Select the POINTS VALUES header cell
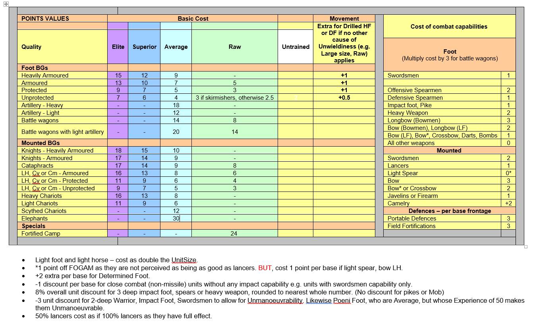The image size is (535, 323). click(45, 19)
